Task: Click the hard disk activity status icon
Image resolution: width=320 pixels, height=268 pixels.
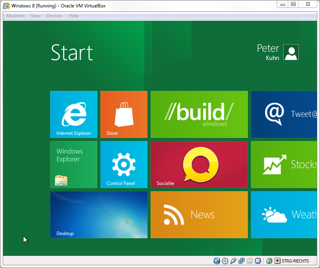Action: (x=217, y=261)
